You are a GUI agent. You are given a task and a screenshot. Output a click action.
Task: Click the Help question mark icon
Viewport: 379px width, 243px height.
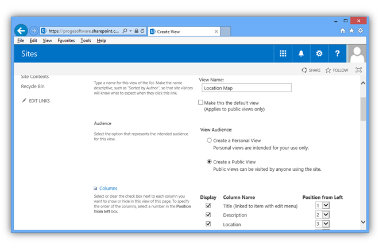pos(338,53)
